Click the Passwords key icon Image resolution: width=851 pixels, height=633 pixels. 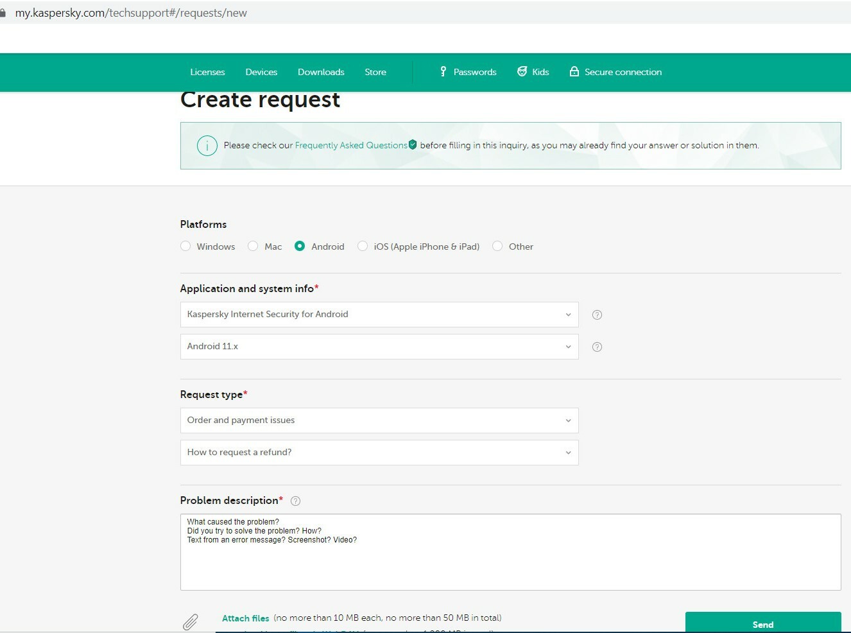(443, 71)
